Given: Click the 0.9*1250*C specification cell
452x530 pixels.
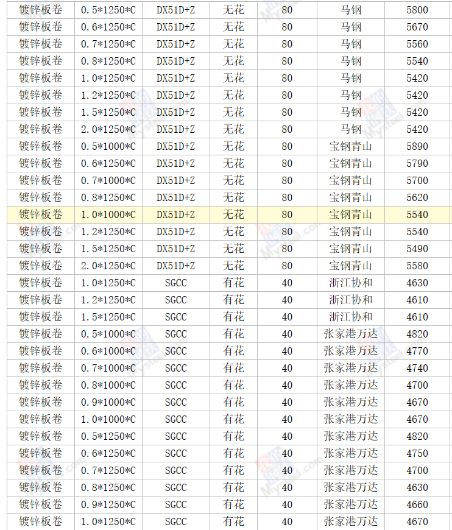Looking at the screenshot, I should (x=108, y=504).
